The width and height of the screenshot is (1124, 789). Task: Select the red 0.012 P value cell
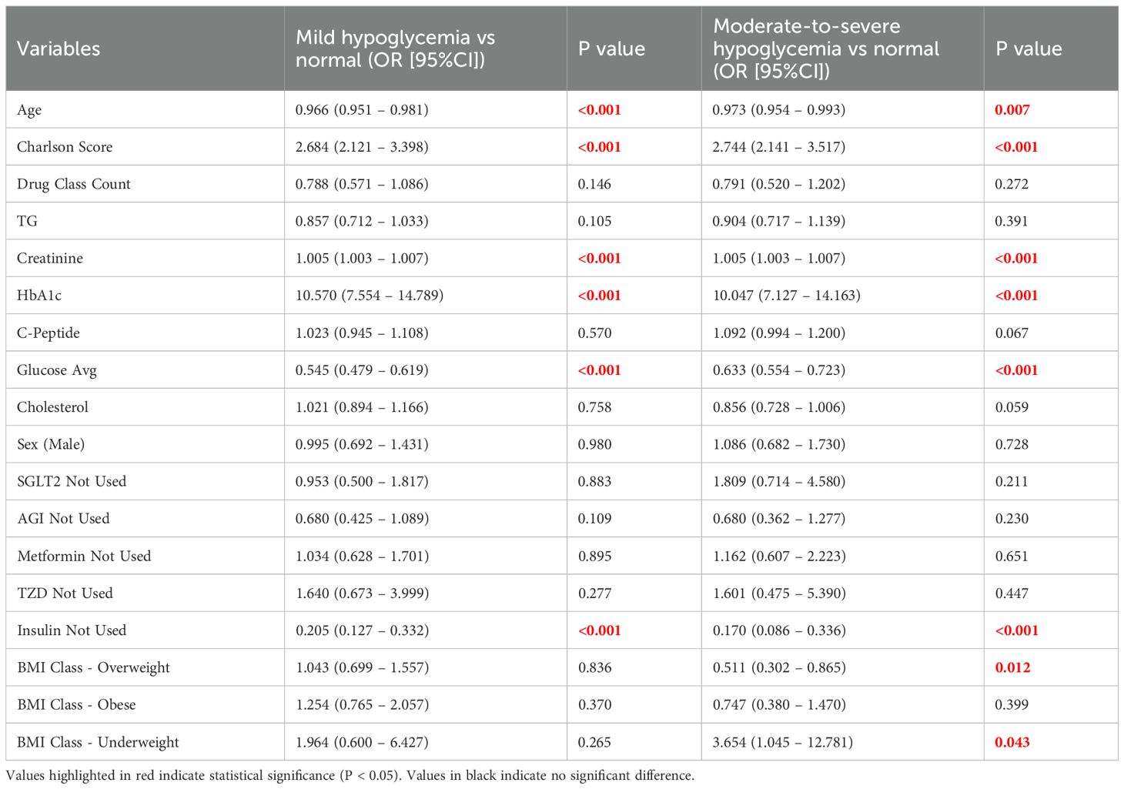pyautogui.click(x=1012, y=667)
